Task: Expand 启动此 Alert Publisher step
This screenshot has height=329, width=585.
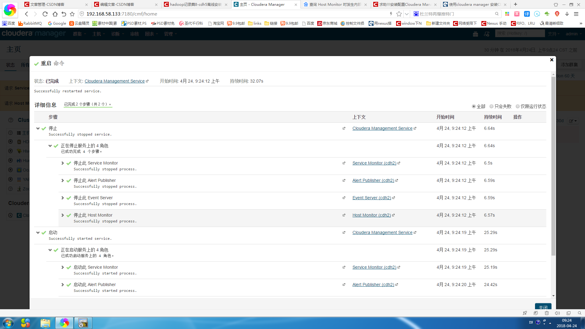Action: (x=62, y=285)
